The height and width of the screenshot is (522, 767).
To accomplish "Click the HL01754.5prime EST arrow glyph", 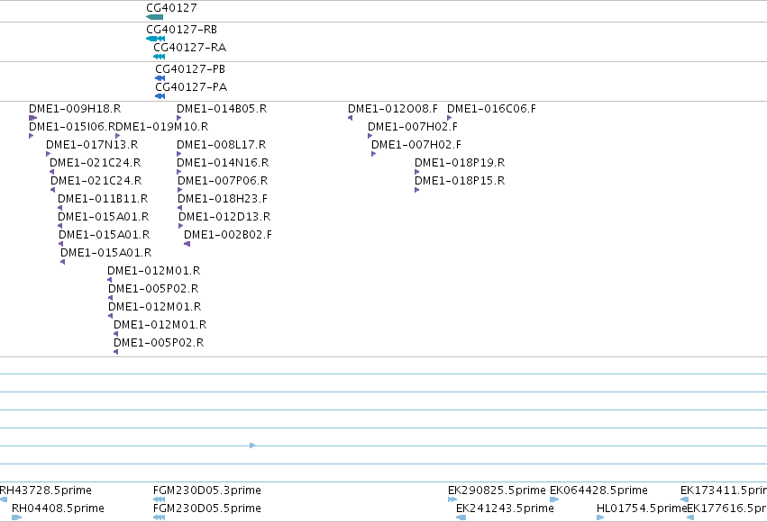I will point(600,517).
